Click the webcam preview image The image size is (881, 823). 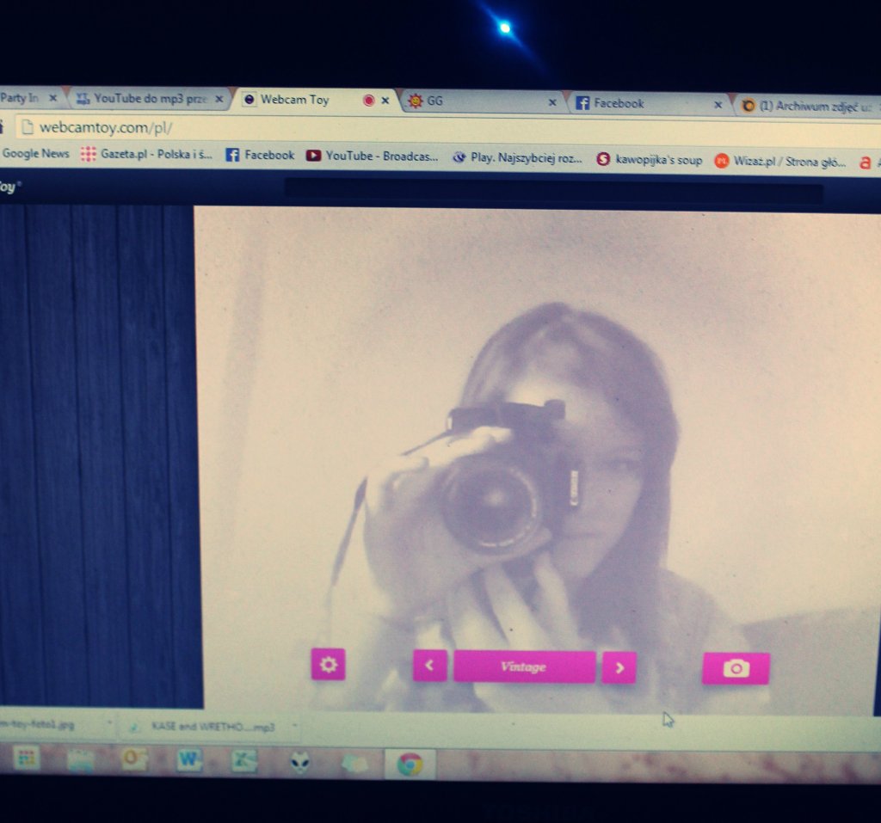[x=537, y=461]
